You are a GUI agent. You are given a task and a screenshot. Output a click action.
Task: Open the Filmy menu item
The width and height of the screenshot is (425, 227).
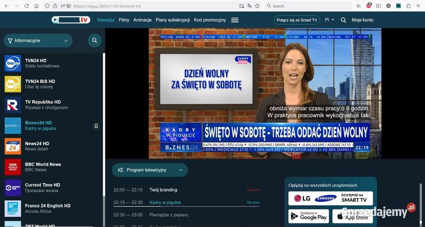124,20
